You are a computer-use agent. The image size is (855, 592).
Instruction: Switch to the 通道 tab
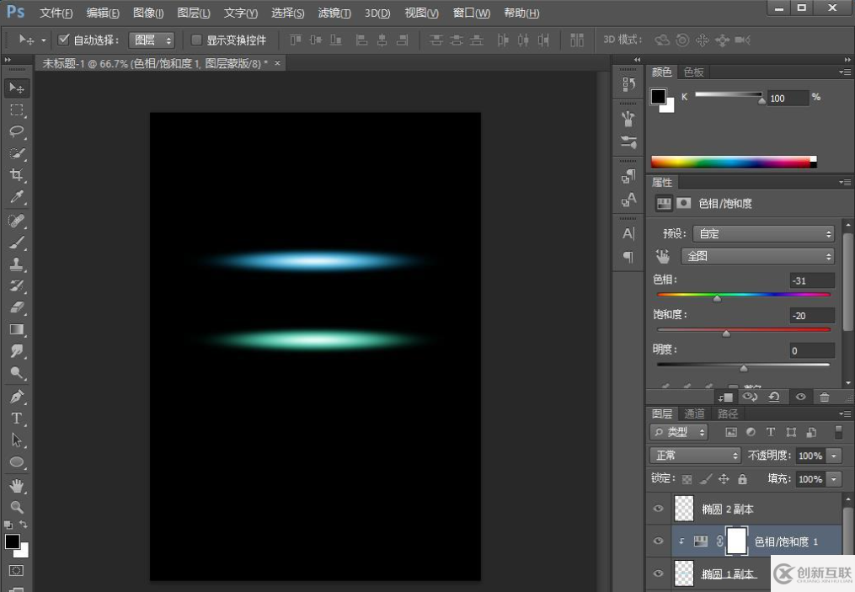point(694,413)
